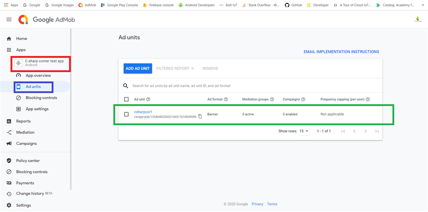Select Ad units in the sidebar
Viewport: 428px width, 212px height.
click(33, 87)
